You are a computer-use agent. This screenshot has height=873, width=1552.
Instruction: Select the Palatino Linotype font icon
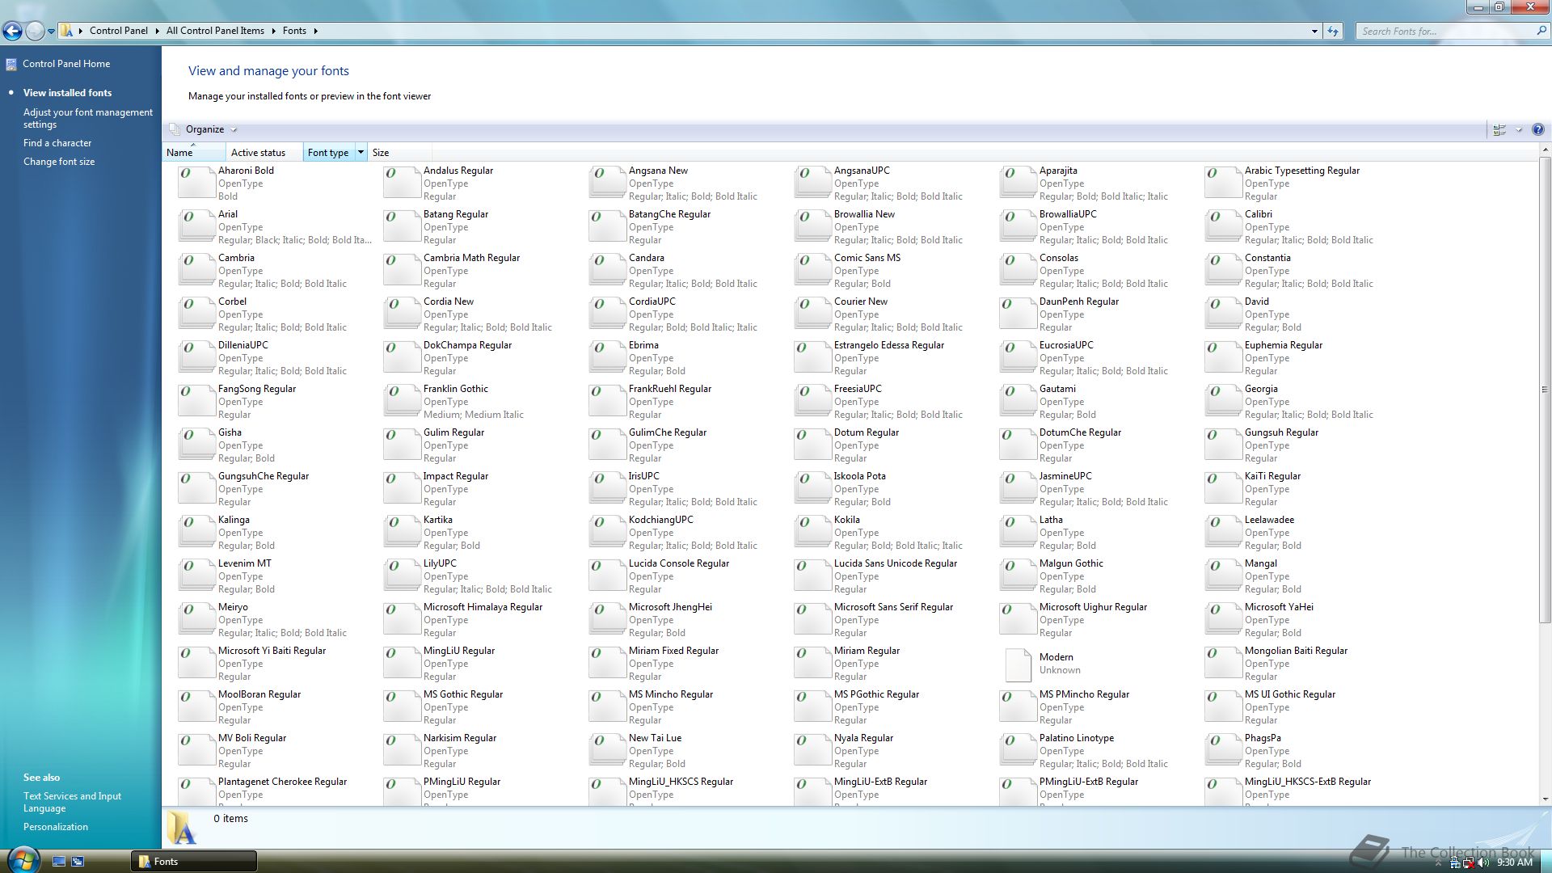tap(1018, 750)
